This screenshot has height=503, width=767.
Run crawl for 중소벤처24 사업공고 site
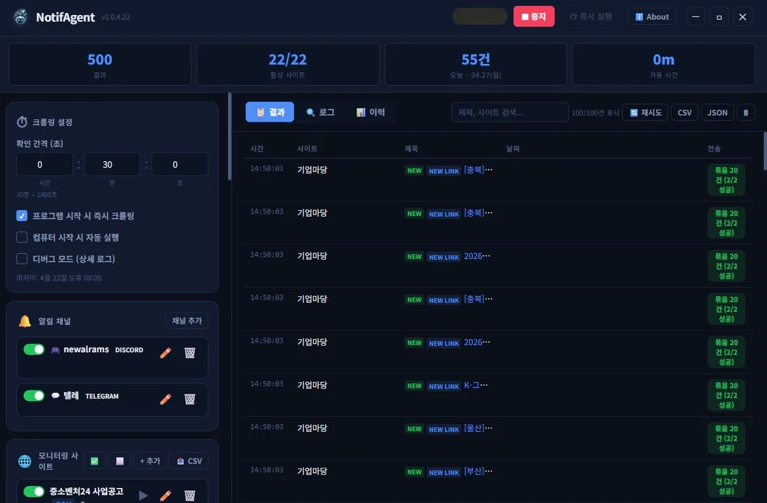click(143, 495)
